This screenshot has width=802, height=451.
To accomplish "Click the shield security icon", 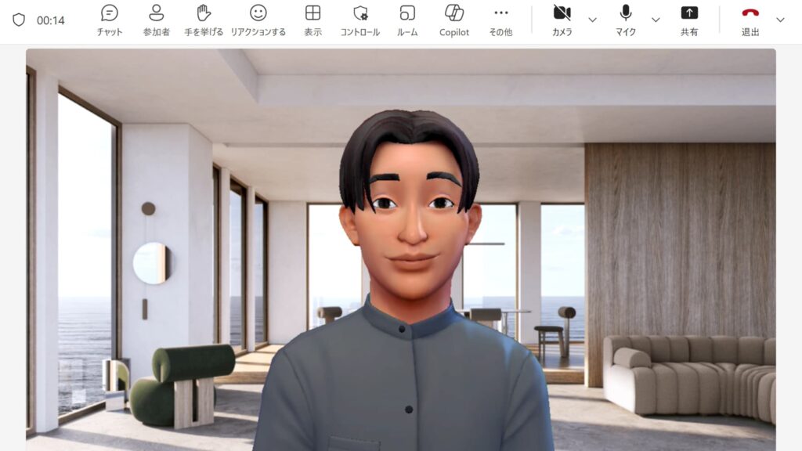I will [19, 20].
